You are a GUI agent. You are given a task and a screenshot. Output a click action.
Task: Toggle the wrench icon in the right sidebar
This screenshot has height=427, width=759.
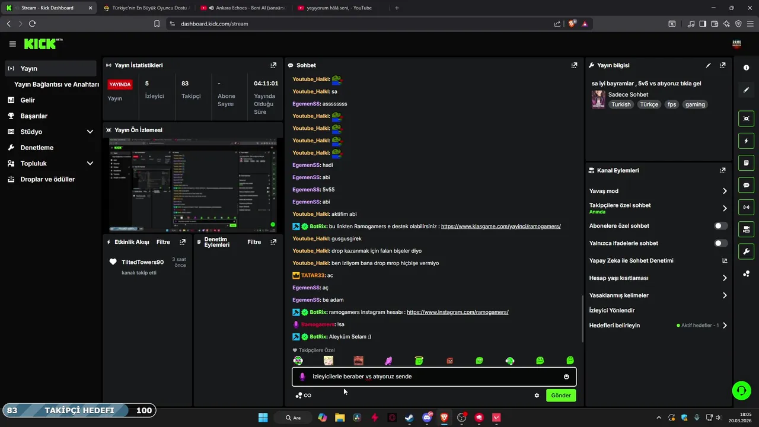746,251
